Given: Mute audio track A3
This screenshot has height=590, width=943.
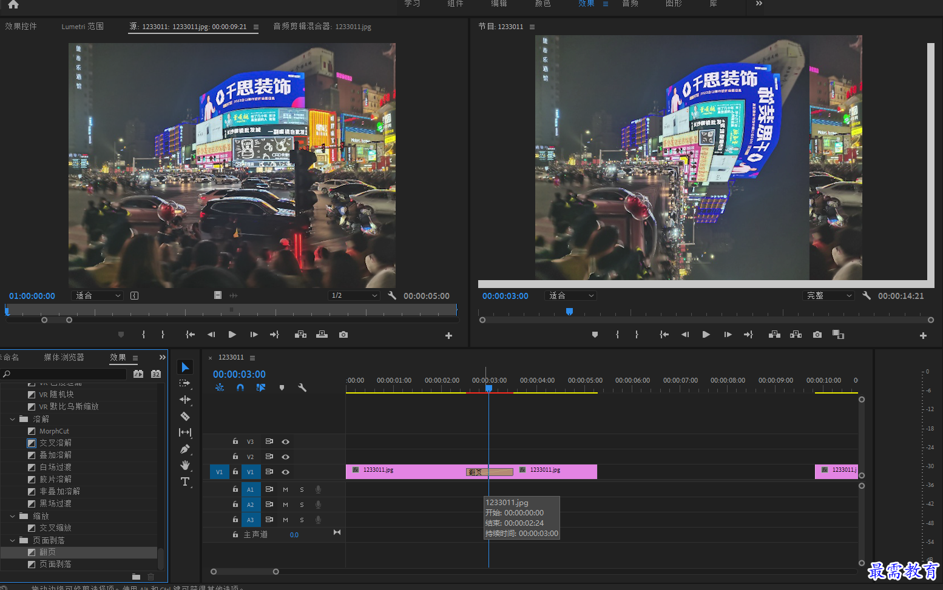Looking at the screenshot, I should coord(285,520).
